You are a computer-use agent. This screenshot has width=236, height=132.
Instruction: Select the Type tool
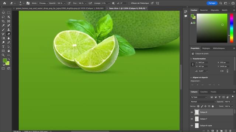click(3, 47)
